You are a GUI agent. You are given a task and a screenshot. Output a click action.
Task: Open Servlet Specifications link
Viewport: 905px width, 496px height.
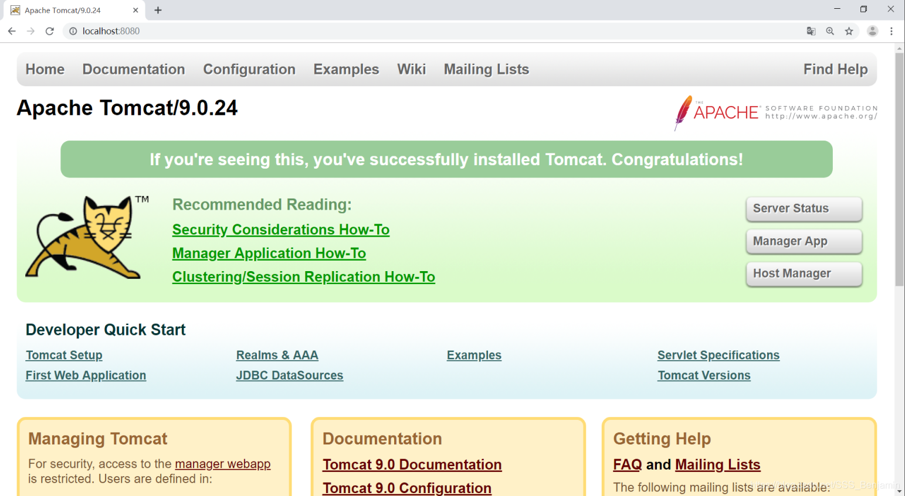pyautogui.click(x=718, y=355)
